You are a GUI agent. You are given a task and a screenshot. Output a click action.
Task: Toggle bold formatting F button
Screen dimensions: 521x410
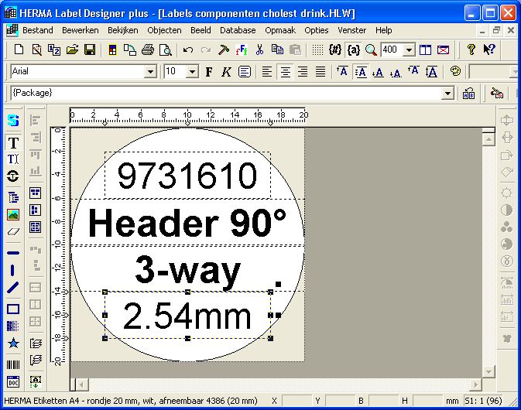click(x=209, y=72)
